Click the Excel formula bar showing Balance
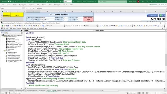167x94 pixels. [101, 8]
